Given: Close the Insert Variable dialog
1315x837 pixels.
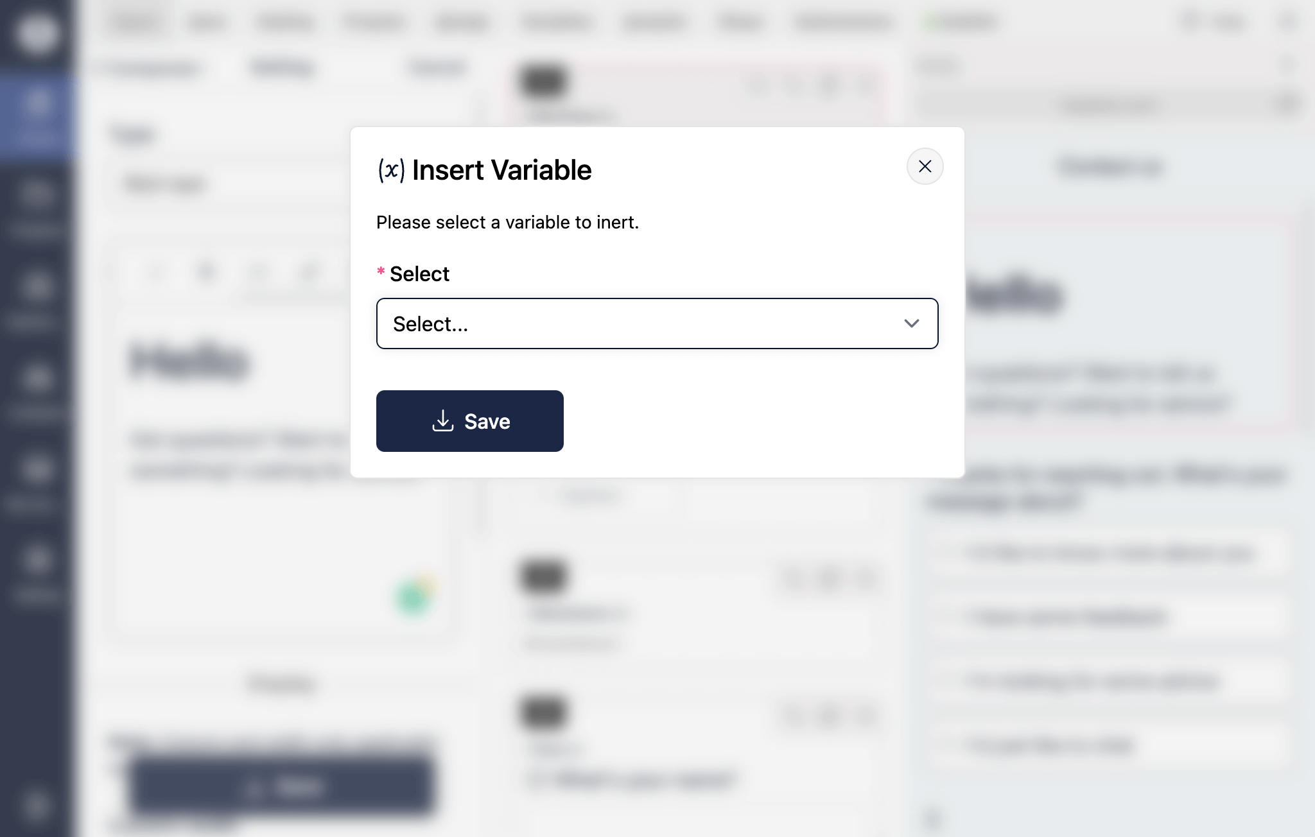Looking at the screenshot, I should pyautogui.click(x=925, y=167).
